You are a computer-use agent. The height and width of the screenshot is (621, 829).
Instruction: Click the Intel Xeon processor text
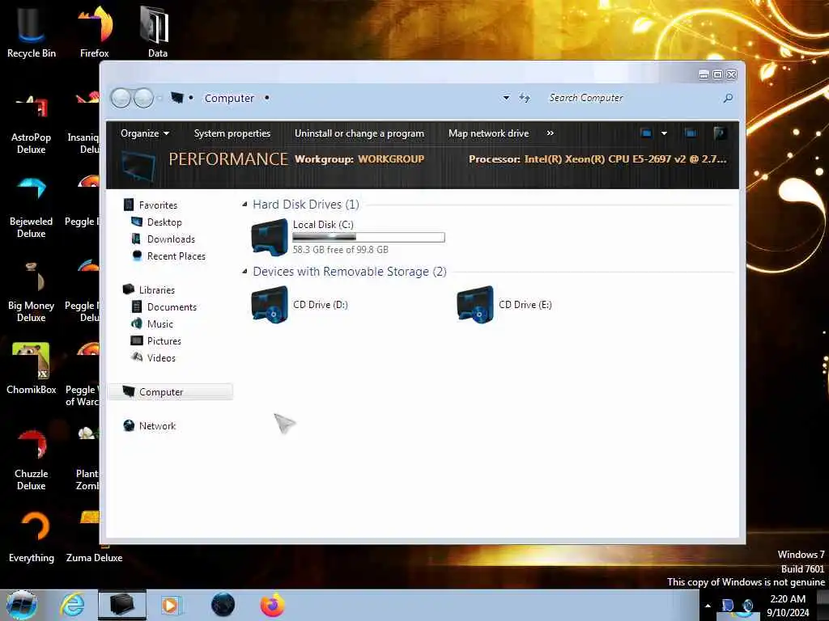[626, 159]
